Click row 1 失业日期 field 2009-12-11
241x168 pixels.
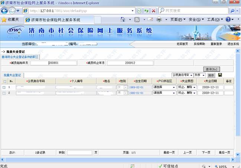pyautogui.click(x=210, y=87)
